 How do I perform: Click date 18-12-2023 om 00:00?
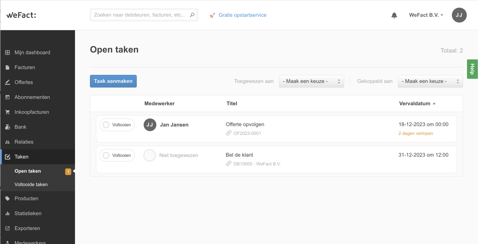pyautogui.click(x=423, y=124)
